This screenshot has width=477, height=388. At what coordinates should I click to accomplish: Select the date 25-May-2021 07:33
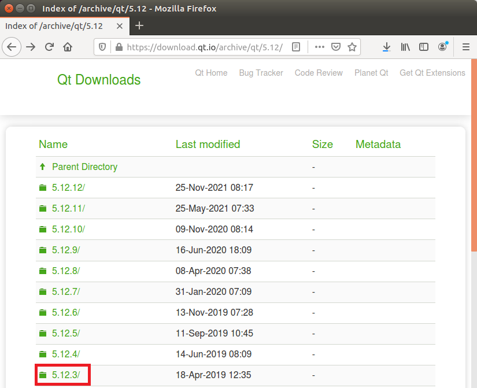tap(215, 208)
